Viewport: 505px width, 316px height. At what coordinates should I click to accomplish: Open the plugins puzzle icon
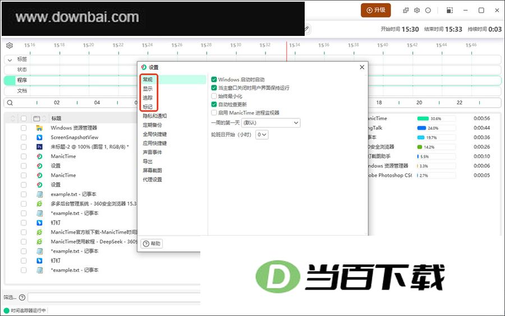(x=406, y=10)
